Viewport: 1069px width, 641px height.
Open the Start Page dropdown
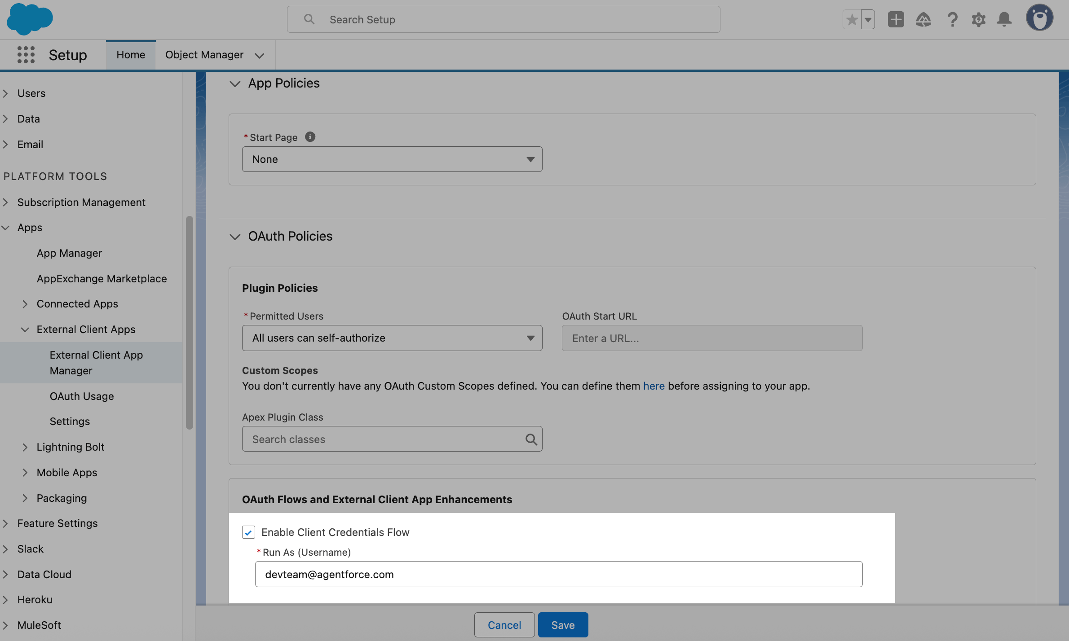coord(392,159)
